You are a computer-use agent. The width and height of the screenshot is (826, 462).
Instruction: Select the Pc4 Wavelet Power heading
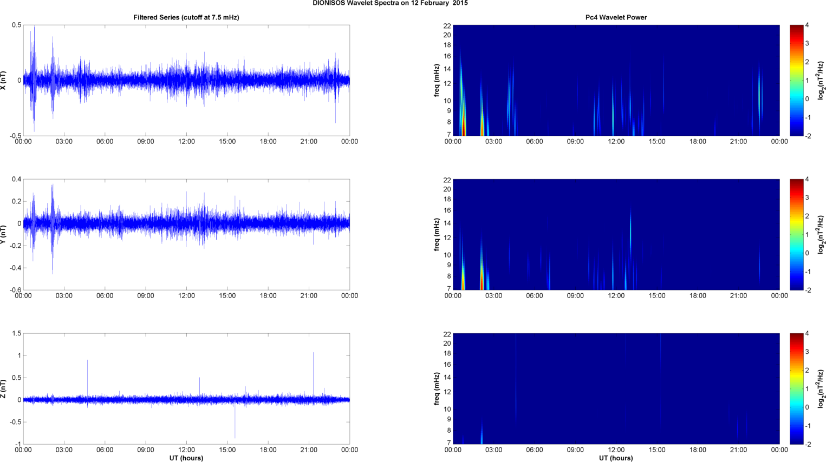616,17
